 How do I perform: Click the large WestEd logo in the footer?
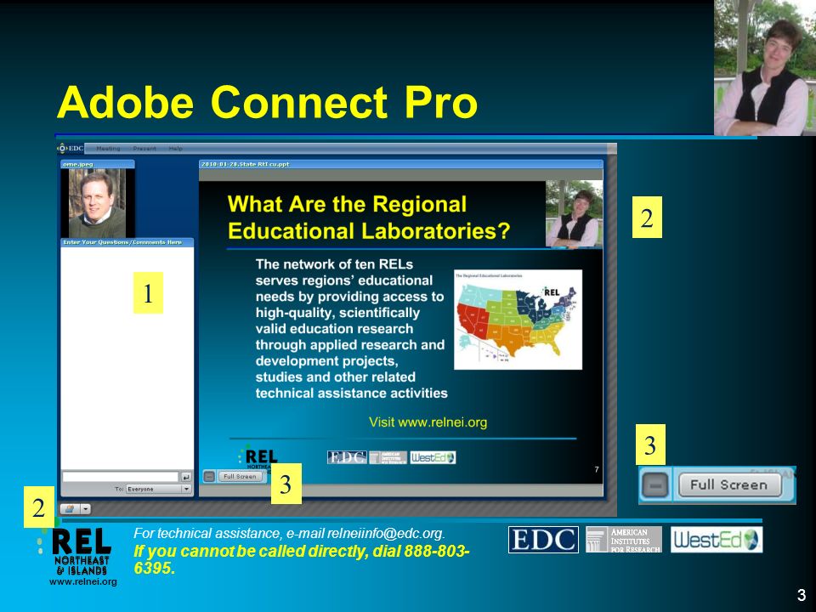coord(716,540)
